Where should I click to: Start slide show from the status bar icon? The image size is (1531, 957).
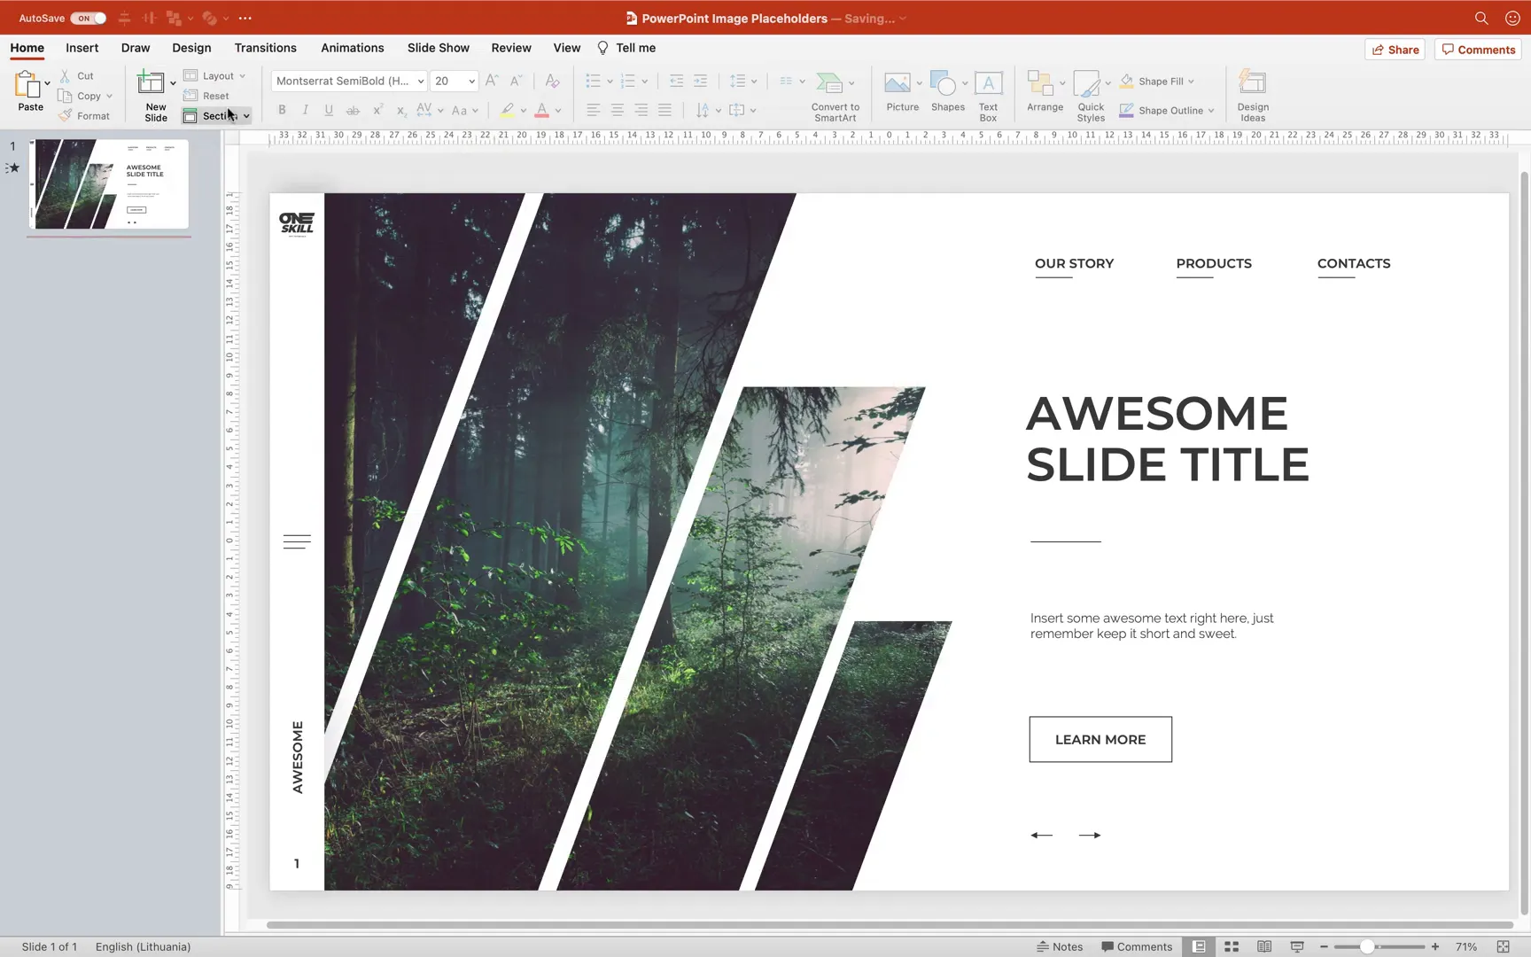[x=1297, y=946]
